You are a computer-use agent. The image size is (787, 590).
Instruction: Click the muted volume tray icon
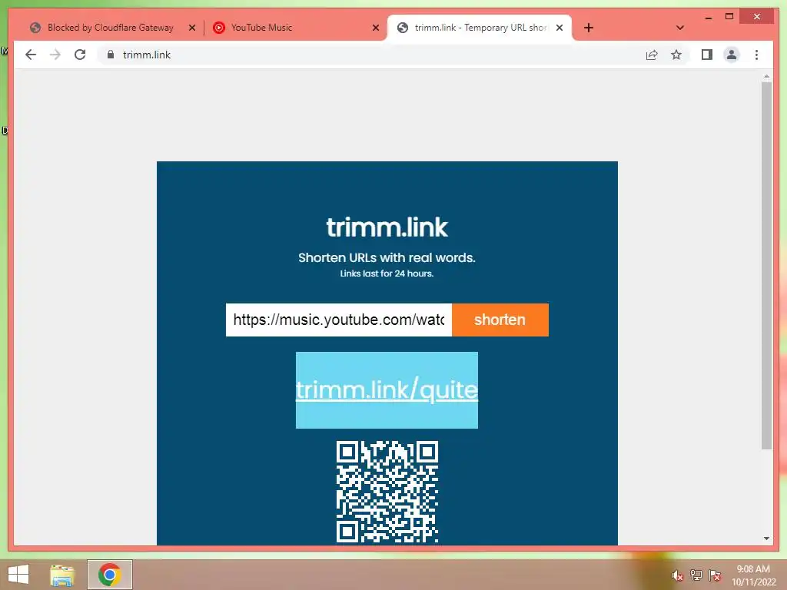678,575
